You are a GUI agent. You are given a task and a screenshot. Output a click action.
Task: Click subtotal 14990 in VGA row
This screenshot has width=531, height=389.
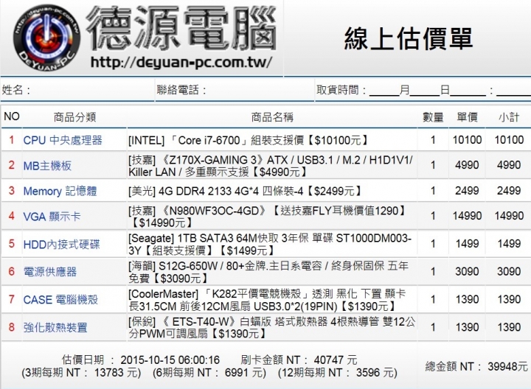(x=509, y=216)
